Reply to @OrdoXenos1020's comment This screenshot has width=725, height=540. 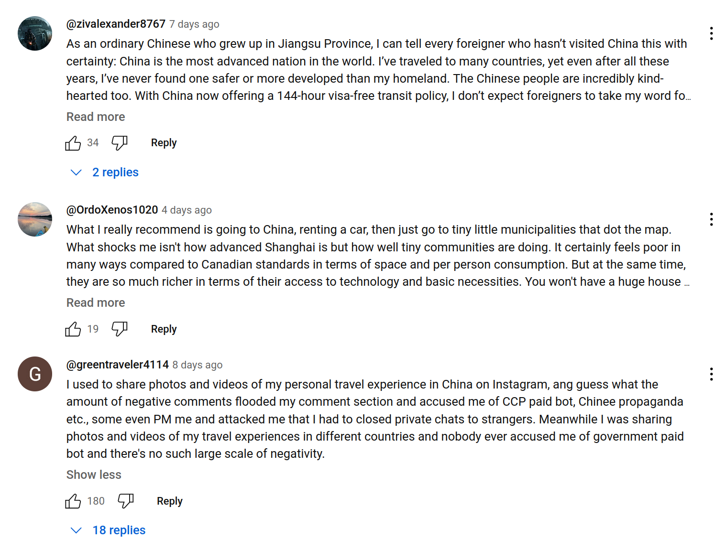tap(164, 329)
